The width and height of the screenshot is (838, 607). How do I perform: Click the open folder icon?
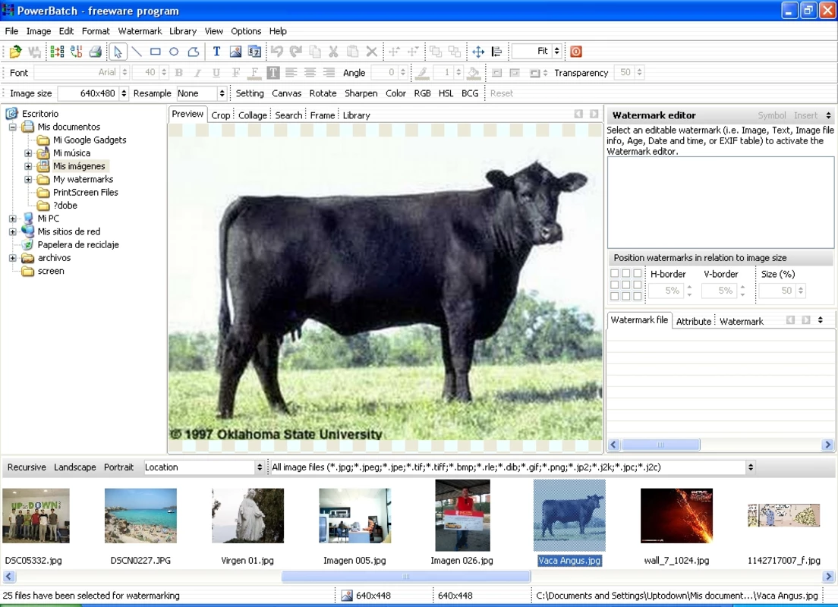point(15,52)
